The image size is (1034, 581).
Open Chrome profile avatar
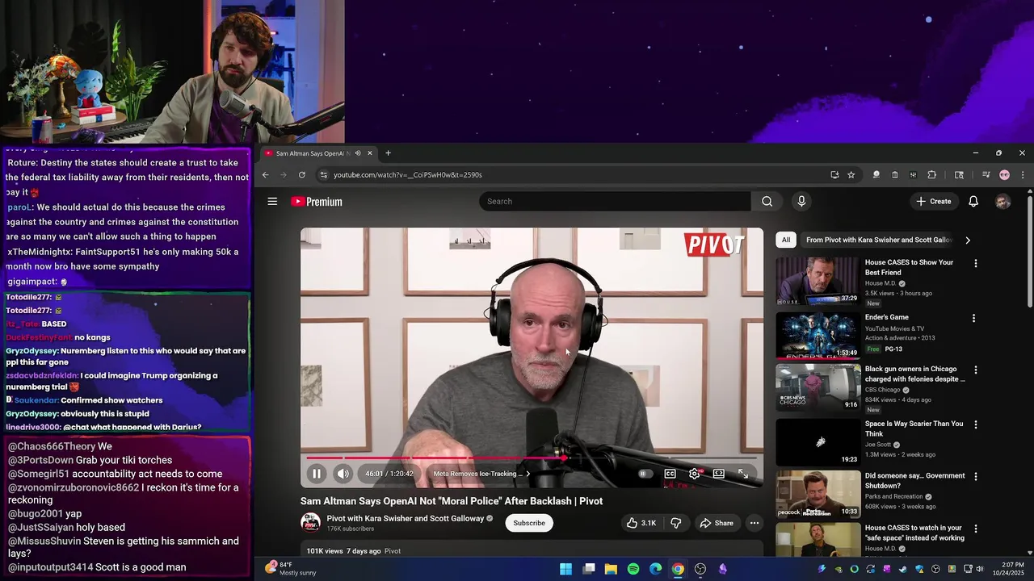[1004, 175]
